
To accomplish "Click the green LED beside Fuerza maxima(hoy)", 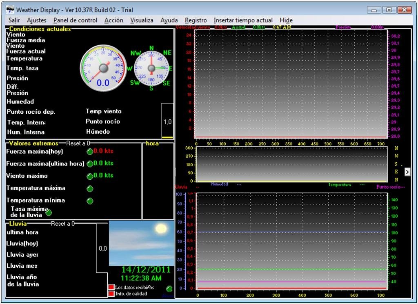I will (90, 152).
